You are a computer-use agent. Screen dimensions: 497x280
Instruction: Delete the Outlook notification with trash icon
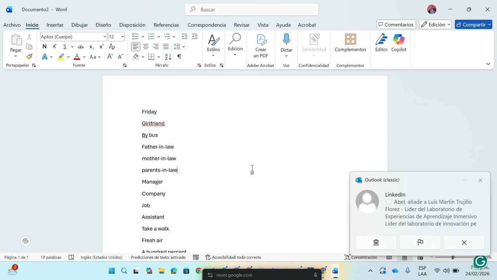(376, 243)
